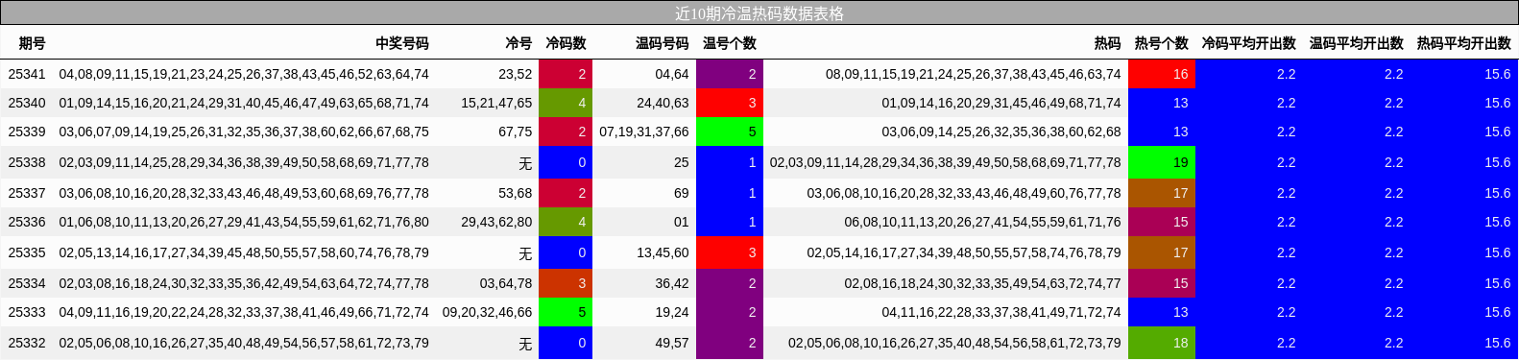This screenshot has height=360, width=1519.
Task: Click warm numbers cell 07,19,31,37,66
Action: (644, 132)
